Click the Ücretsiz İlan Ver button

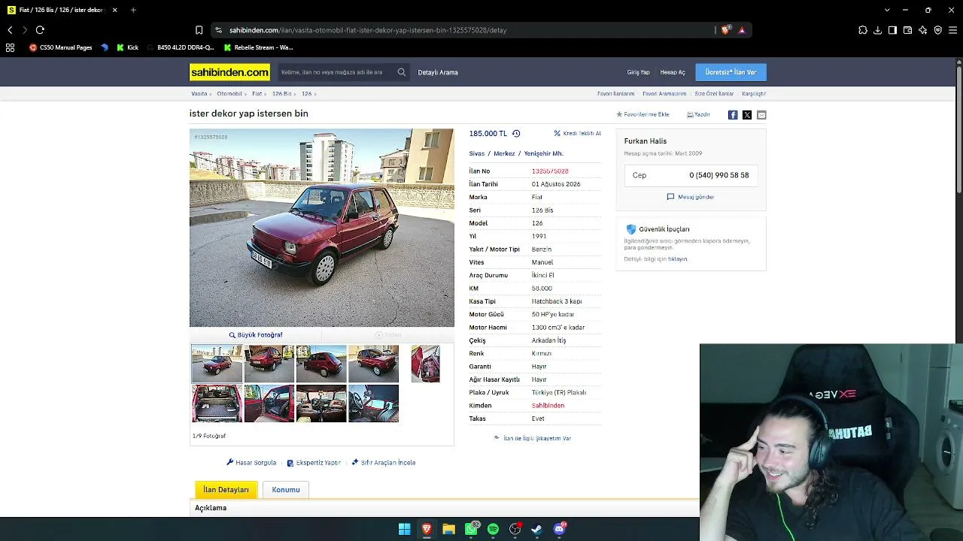pyautogui.click(x=731, y=72)
